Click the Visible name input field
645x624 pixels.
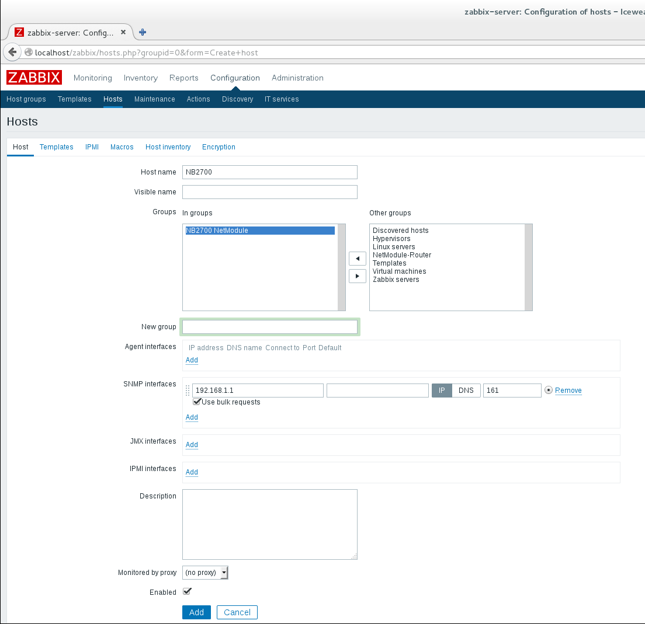coord(270,192)
